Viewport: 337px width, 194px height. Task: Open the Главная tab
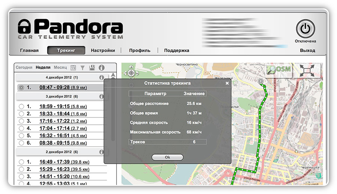tap(29, 50)
